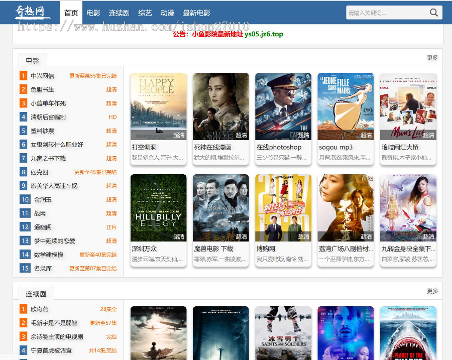The height and width of the screenshot is (360, 452).
Task: Select the 电影 section tab heading
Action: pos(33,60)
